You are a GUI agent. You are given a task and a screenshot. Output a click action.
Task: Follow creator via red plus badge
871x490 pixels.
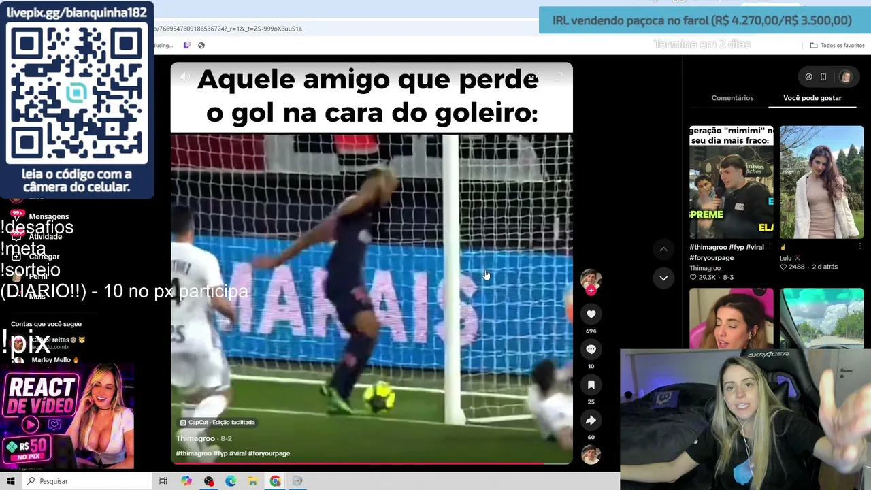pyautogui.click(x=591, y=291)
